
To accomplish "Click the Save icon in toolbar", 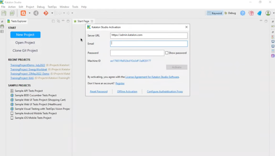I will pos(4,13).
